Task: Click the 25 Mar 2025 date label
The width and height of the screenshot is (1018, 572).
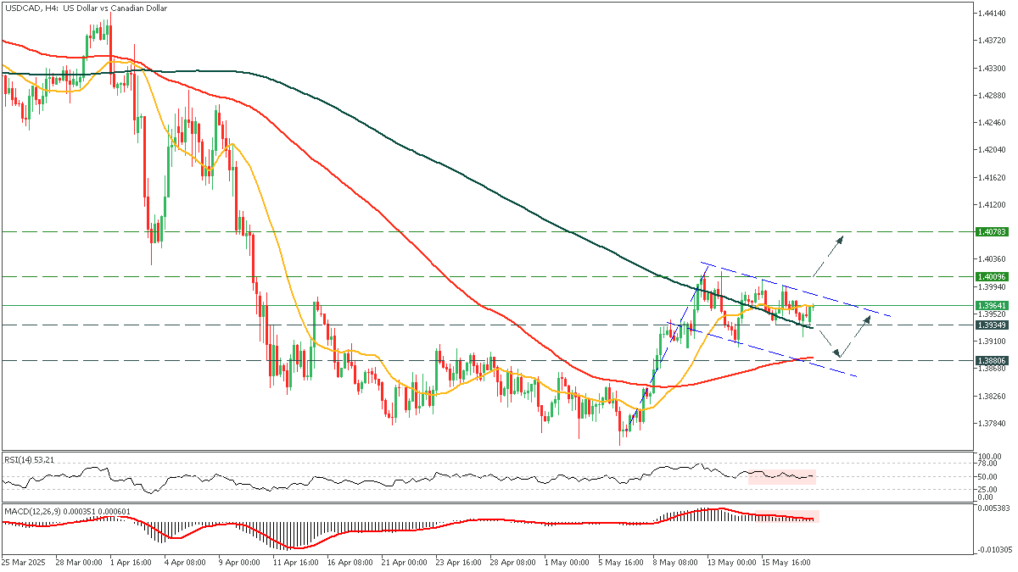Action: [25, 562]
